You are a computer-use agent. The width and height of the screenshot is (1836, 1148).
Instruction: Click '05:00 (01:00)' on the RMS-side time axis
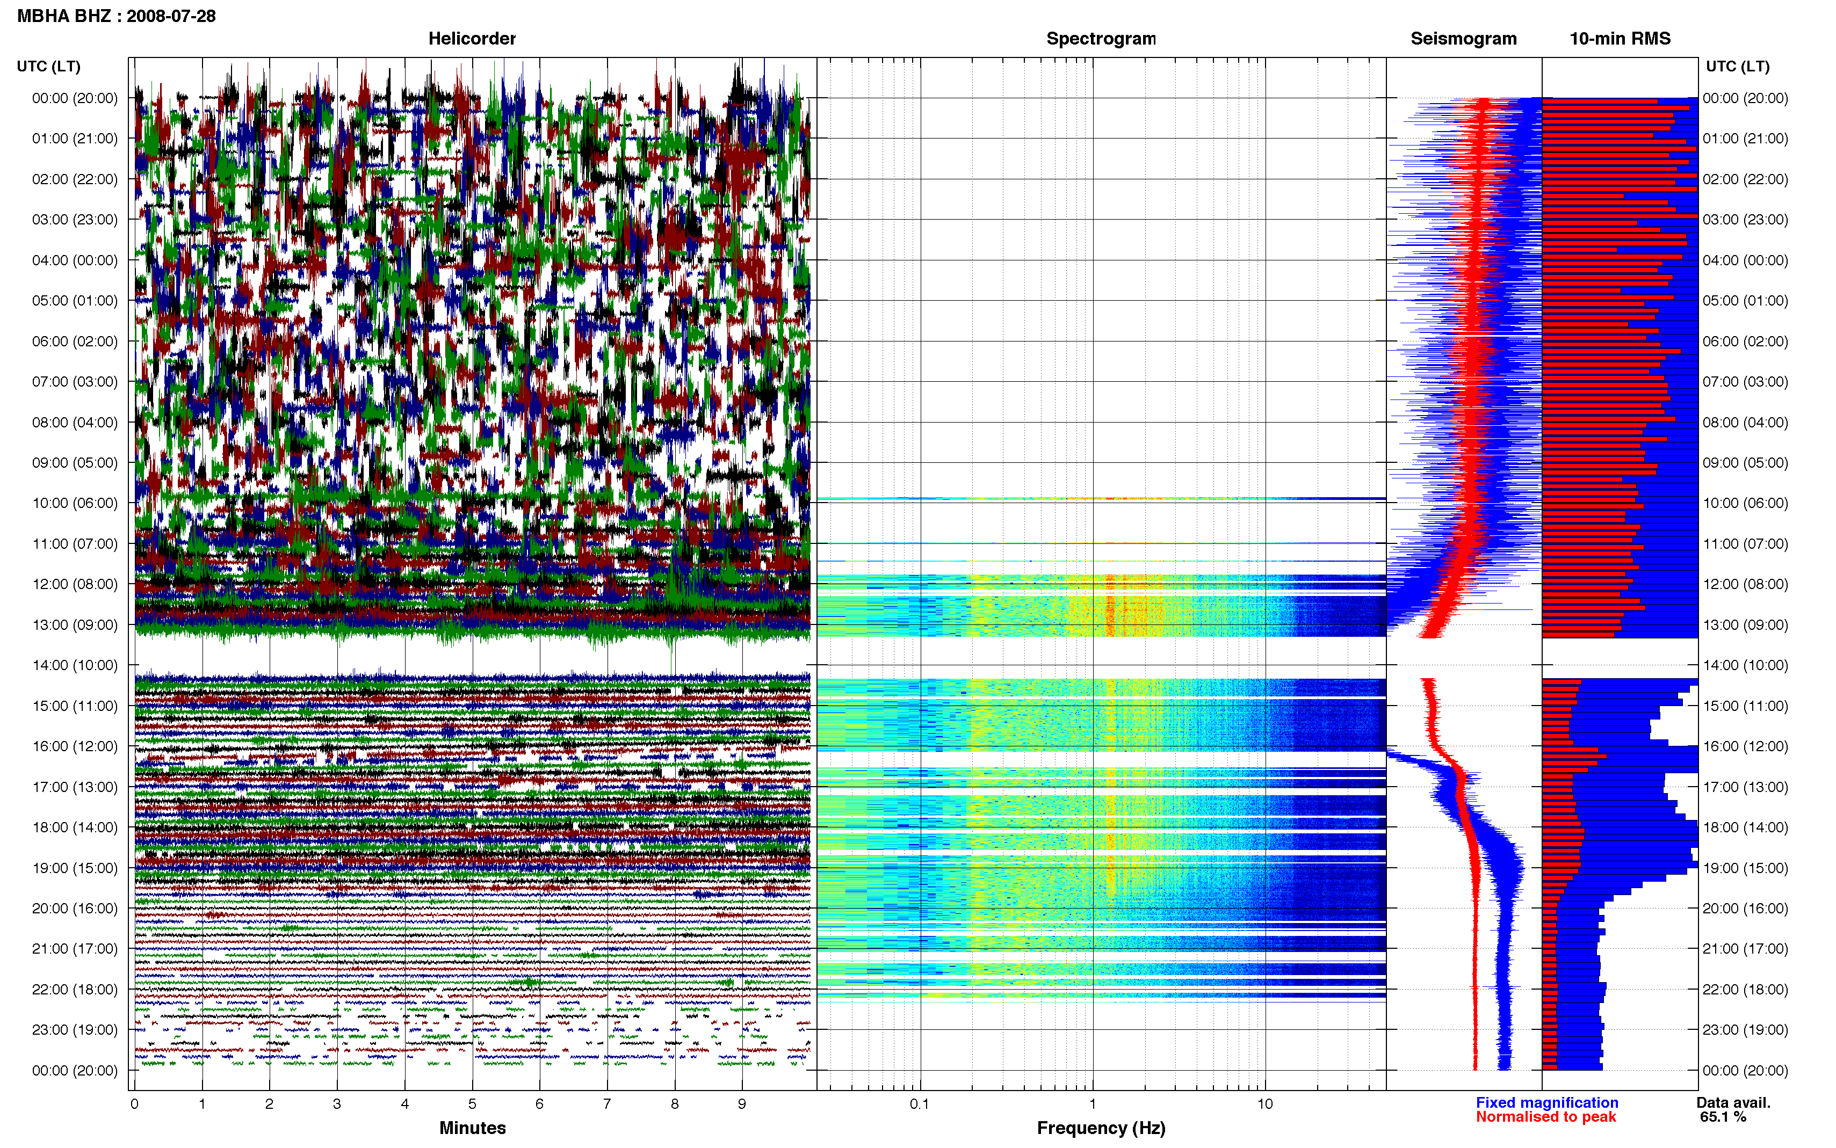click(1745, 301)
